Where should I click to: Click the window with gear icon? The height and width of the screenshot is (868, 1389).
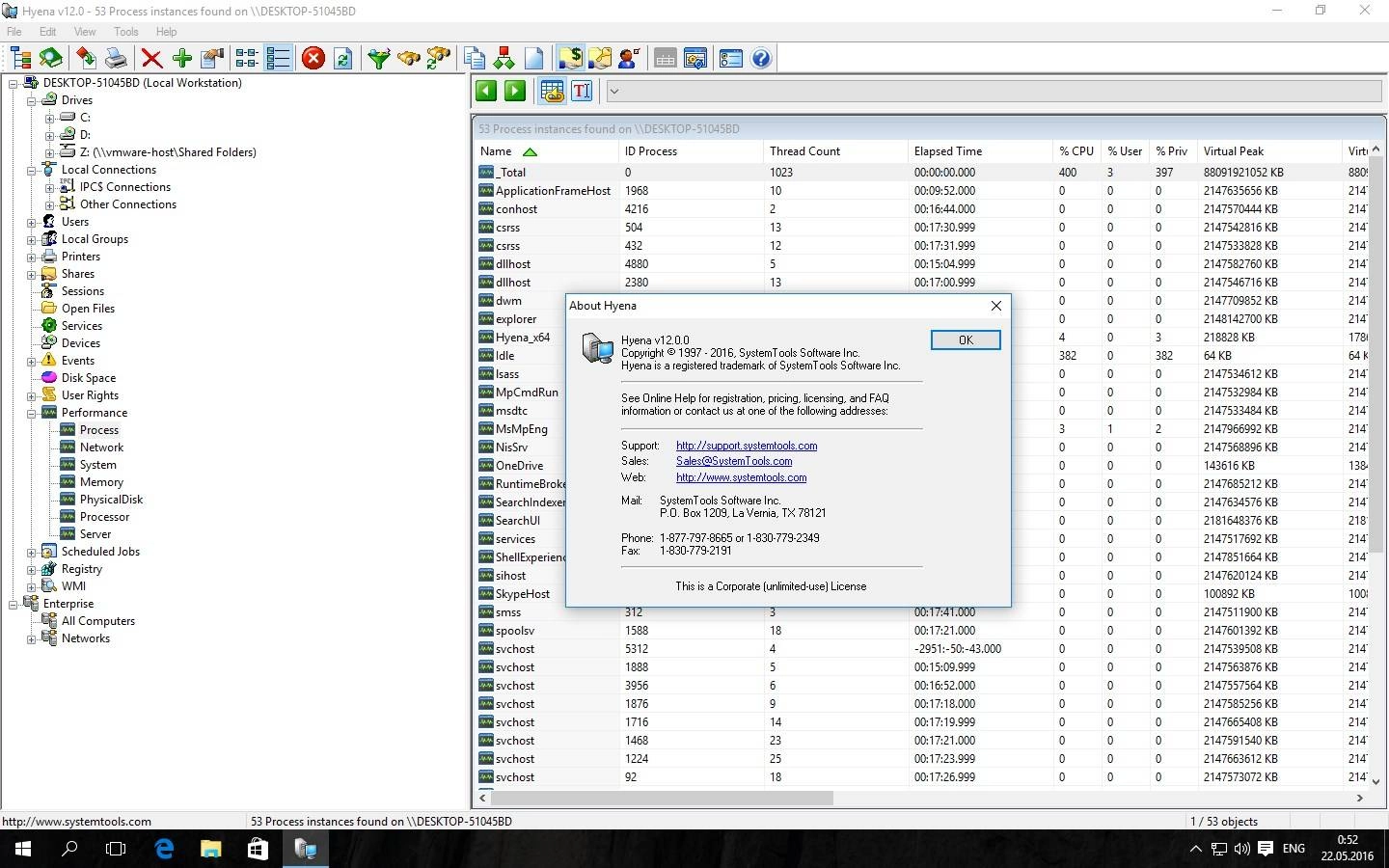pos(694,59)
